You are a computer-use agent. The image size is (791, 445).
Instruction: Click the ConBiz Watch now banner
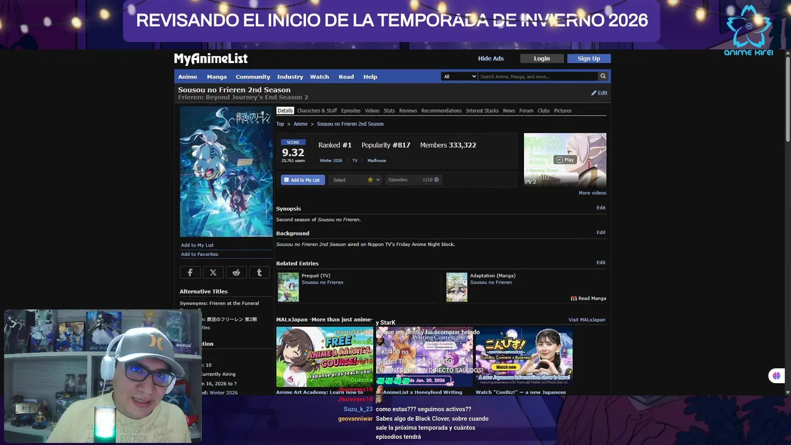tap(524, 357)
